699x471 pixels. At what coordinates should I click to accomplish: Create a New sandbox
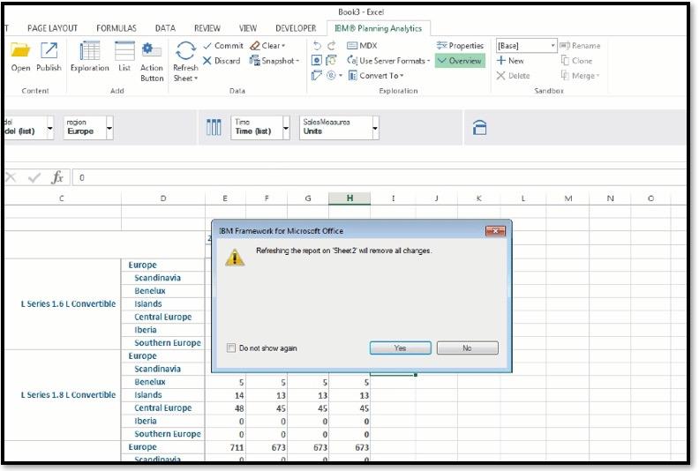pos(510,61)
